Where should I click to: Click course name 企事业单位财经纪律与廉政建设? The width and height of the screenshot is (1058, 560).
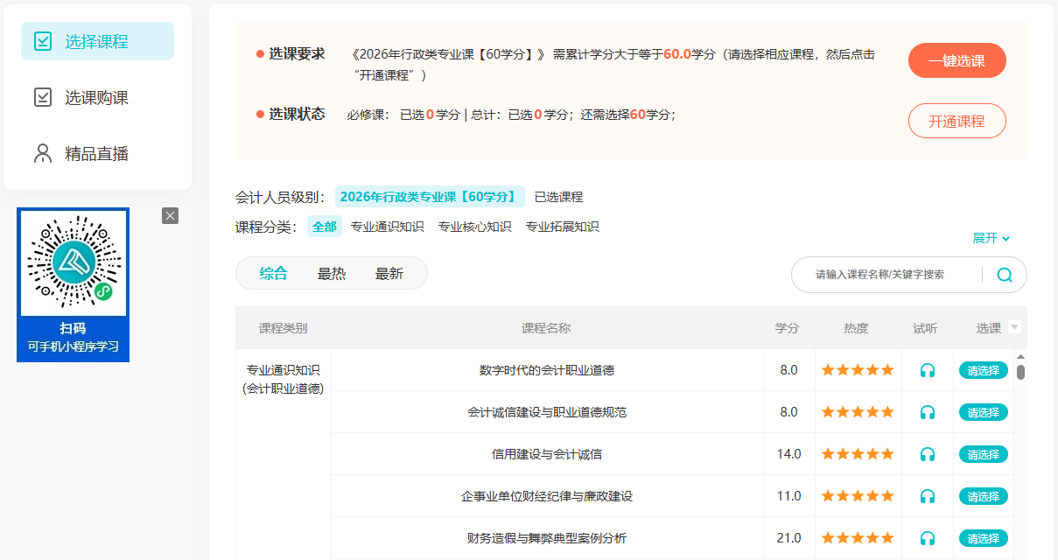547,496
